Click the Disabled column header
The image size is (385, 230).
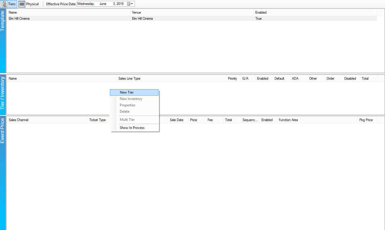tap(351, 79)
